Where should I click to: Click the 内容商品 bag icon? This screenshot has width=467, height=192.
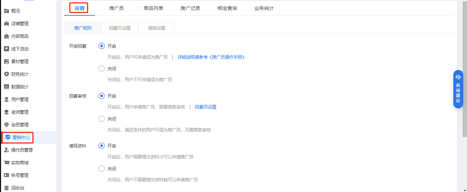click(x=6, y=36)
